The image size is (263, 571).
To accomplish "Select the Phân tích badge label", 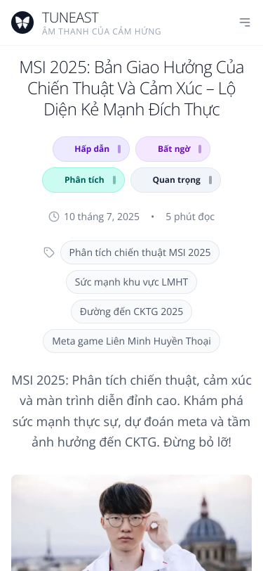I will (84, 180).
